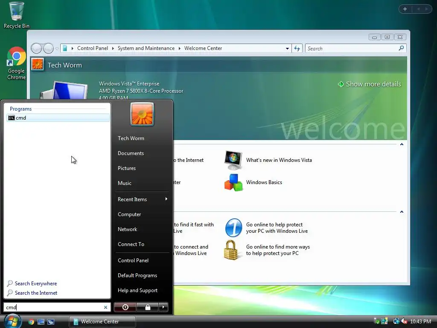Click the clock showing 10:43 PM
The width and height of the screenshot is (437, 328).
tap(420, 322)
